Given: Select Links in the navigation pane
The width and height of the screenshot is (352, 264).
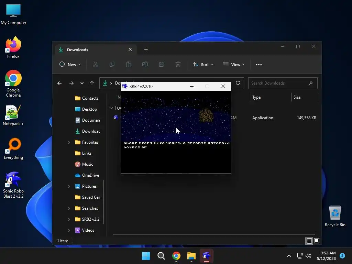Looking at the screenshot, I should click(x=83, y=153).
